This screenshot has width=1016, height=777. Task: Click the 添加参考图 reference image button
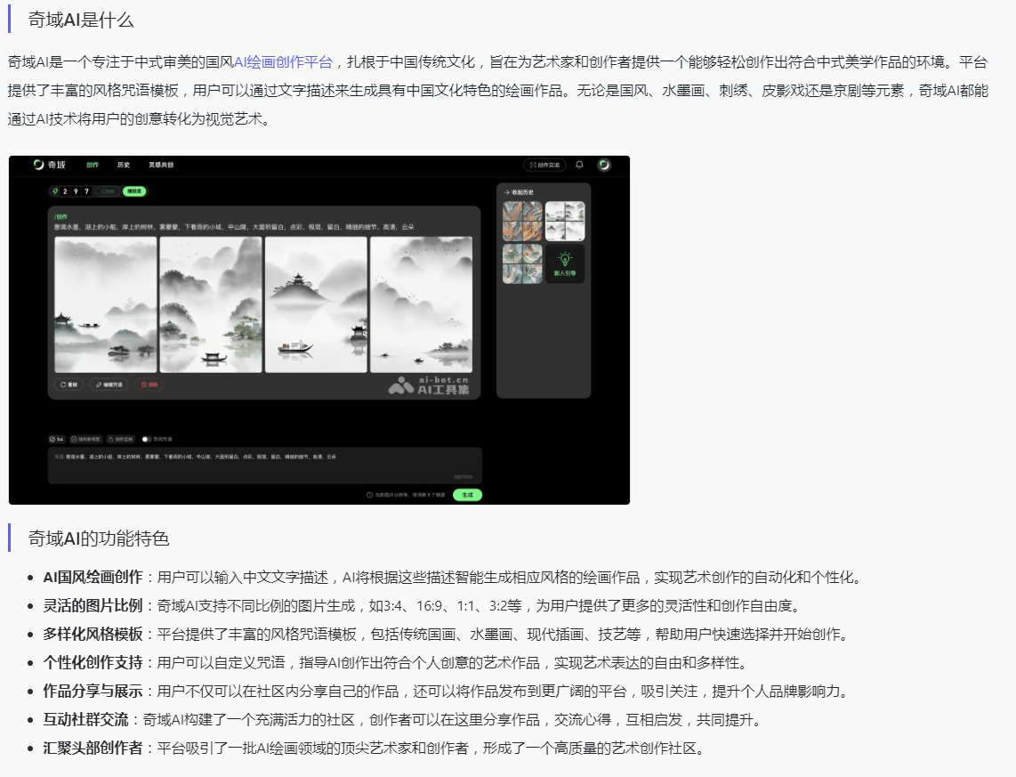(x=85, y=440)
